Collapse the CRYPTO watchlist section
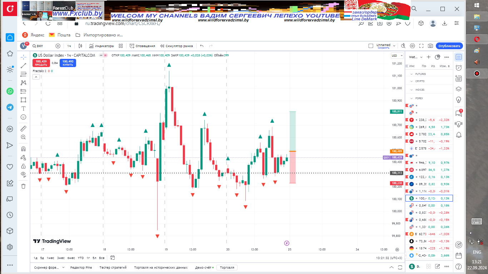 click(x=412, y=81)
